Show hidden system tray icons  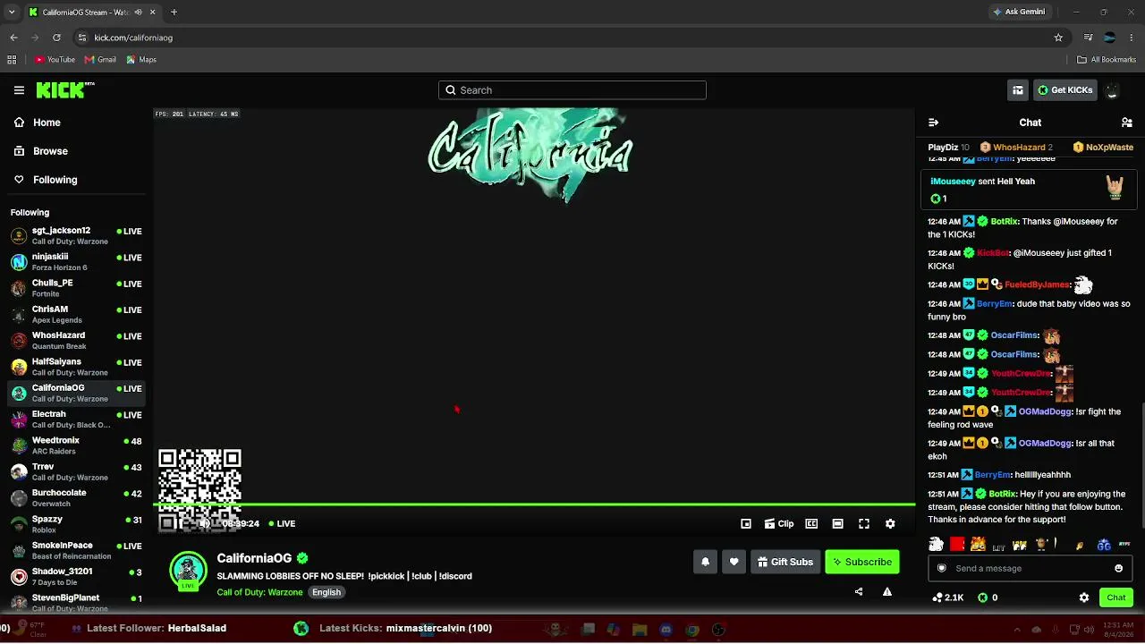point(1017,630)
